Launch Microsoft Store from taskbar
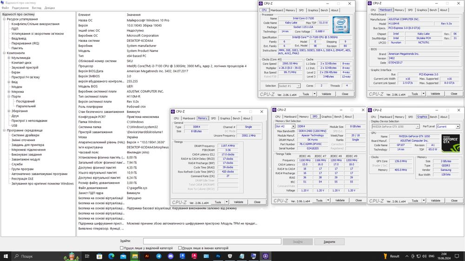This screenshot has width=465, height=261. (x=100, y=256)
